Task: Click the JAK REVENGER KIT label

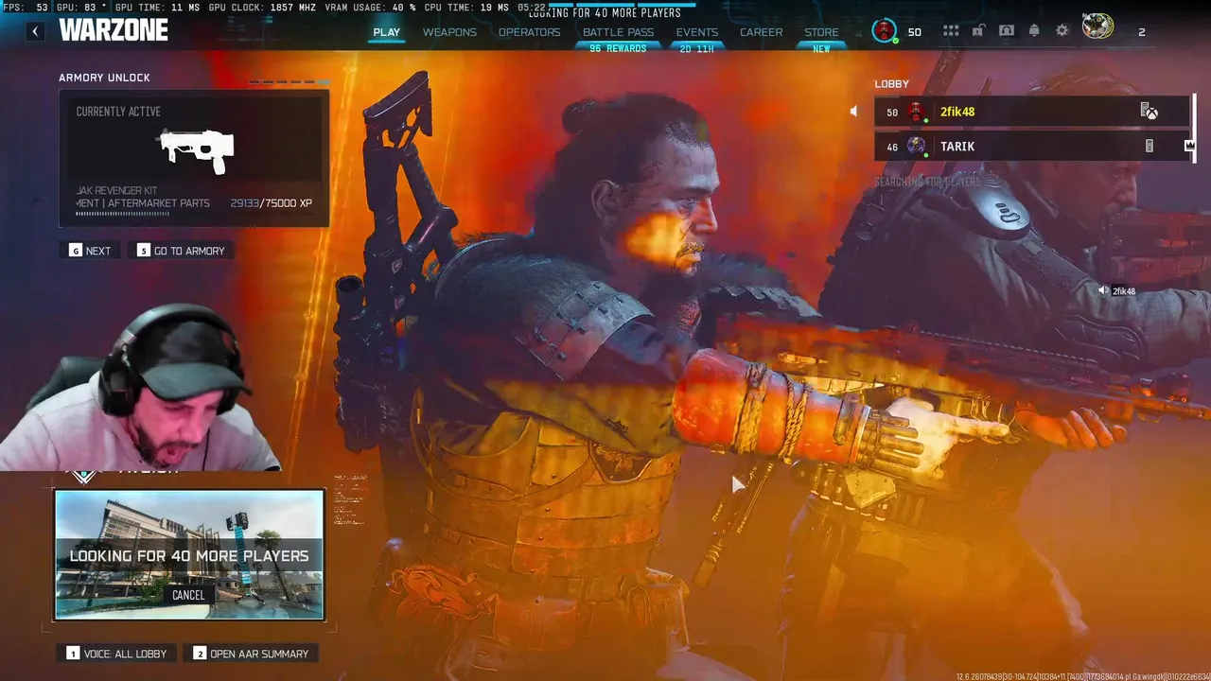Action: 116,191
